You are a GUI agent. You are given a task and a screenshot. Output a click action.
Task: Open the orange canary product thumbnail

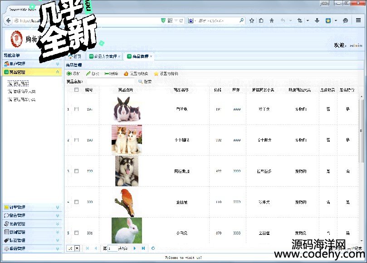coord(125,202)
